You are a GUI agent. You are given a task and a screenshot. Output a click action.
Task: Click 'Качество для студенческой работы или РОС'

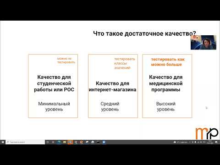pyautogui.click(x=54, y=83)
